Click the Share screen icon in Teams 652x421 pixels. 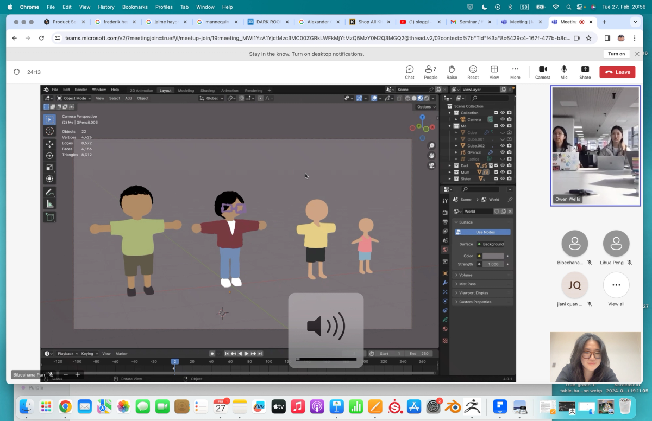[x=585, y=72]
